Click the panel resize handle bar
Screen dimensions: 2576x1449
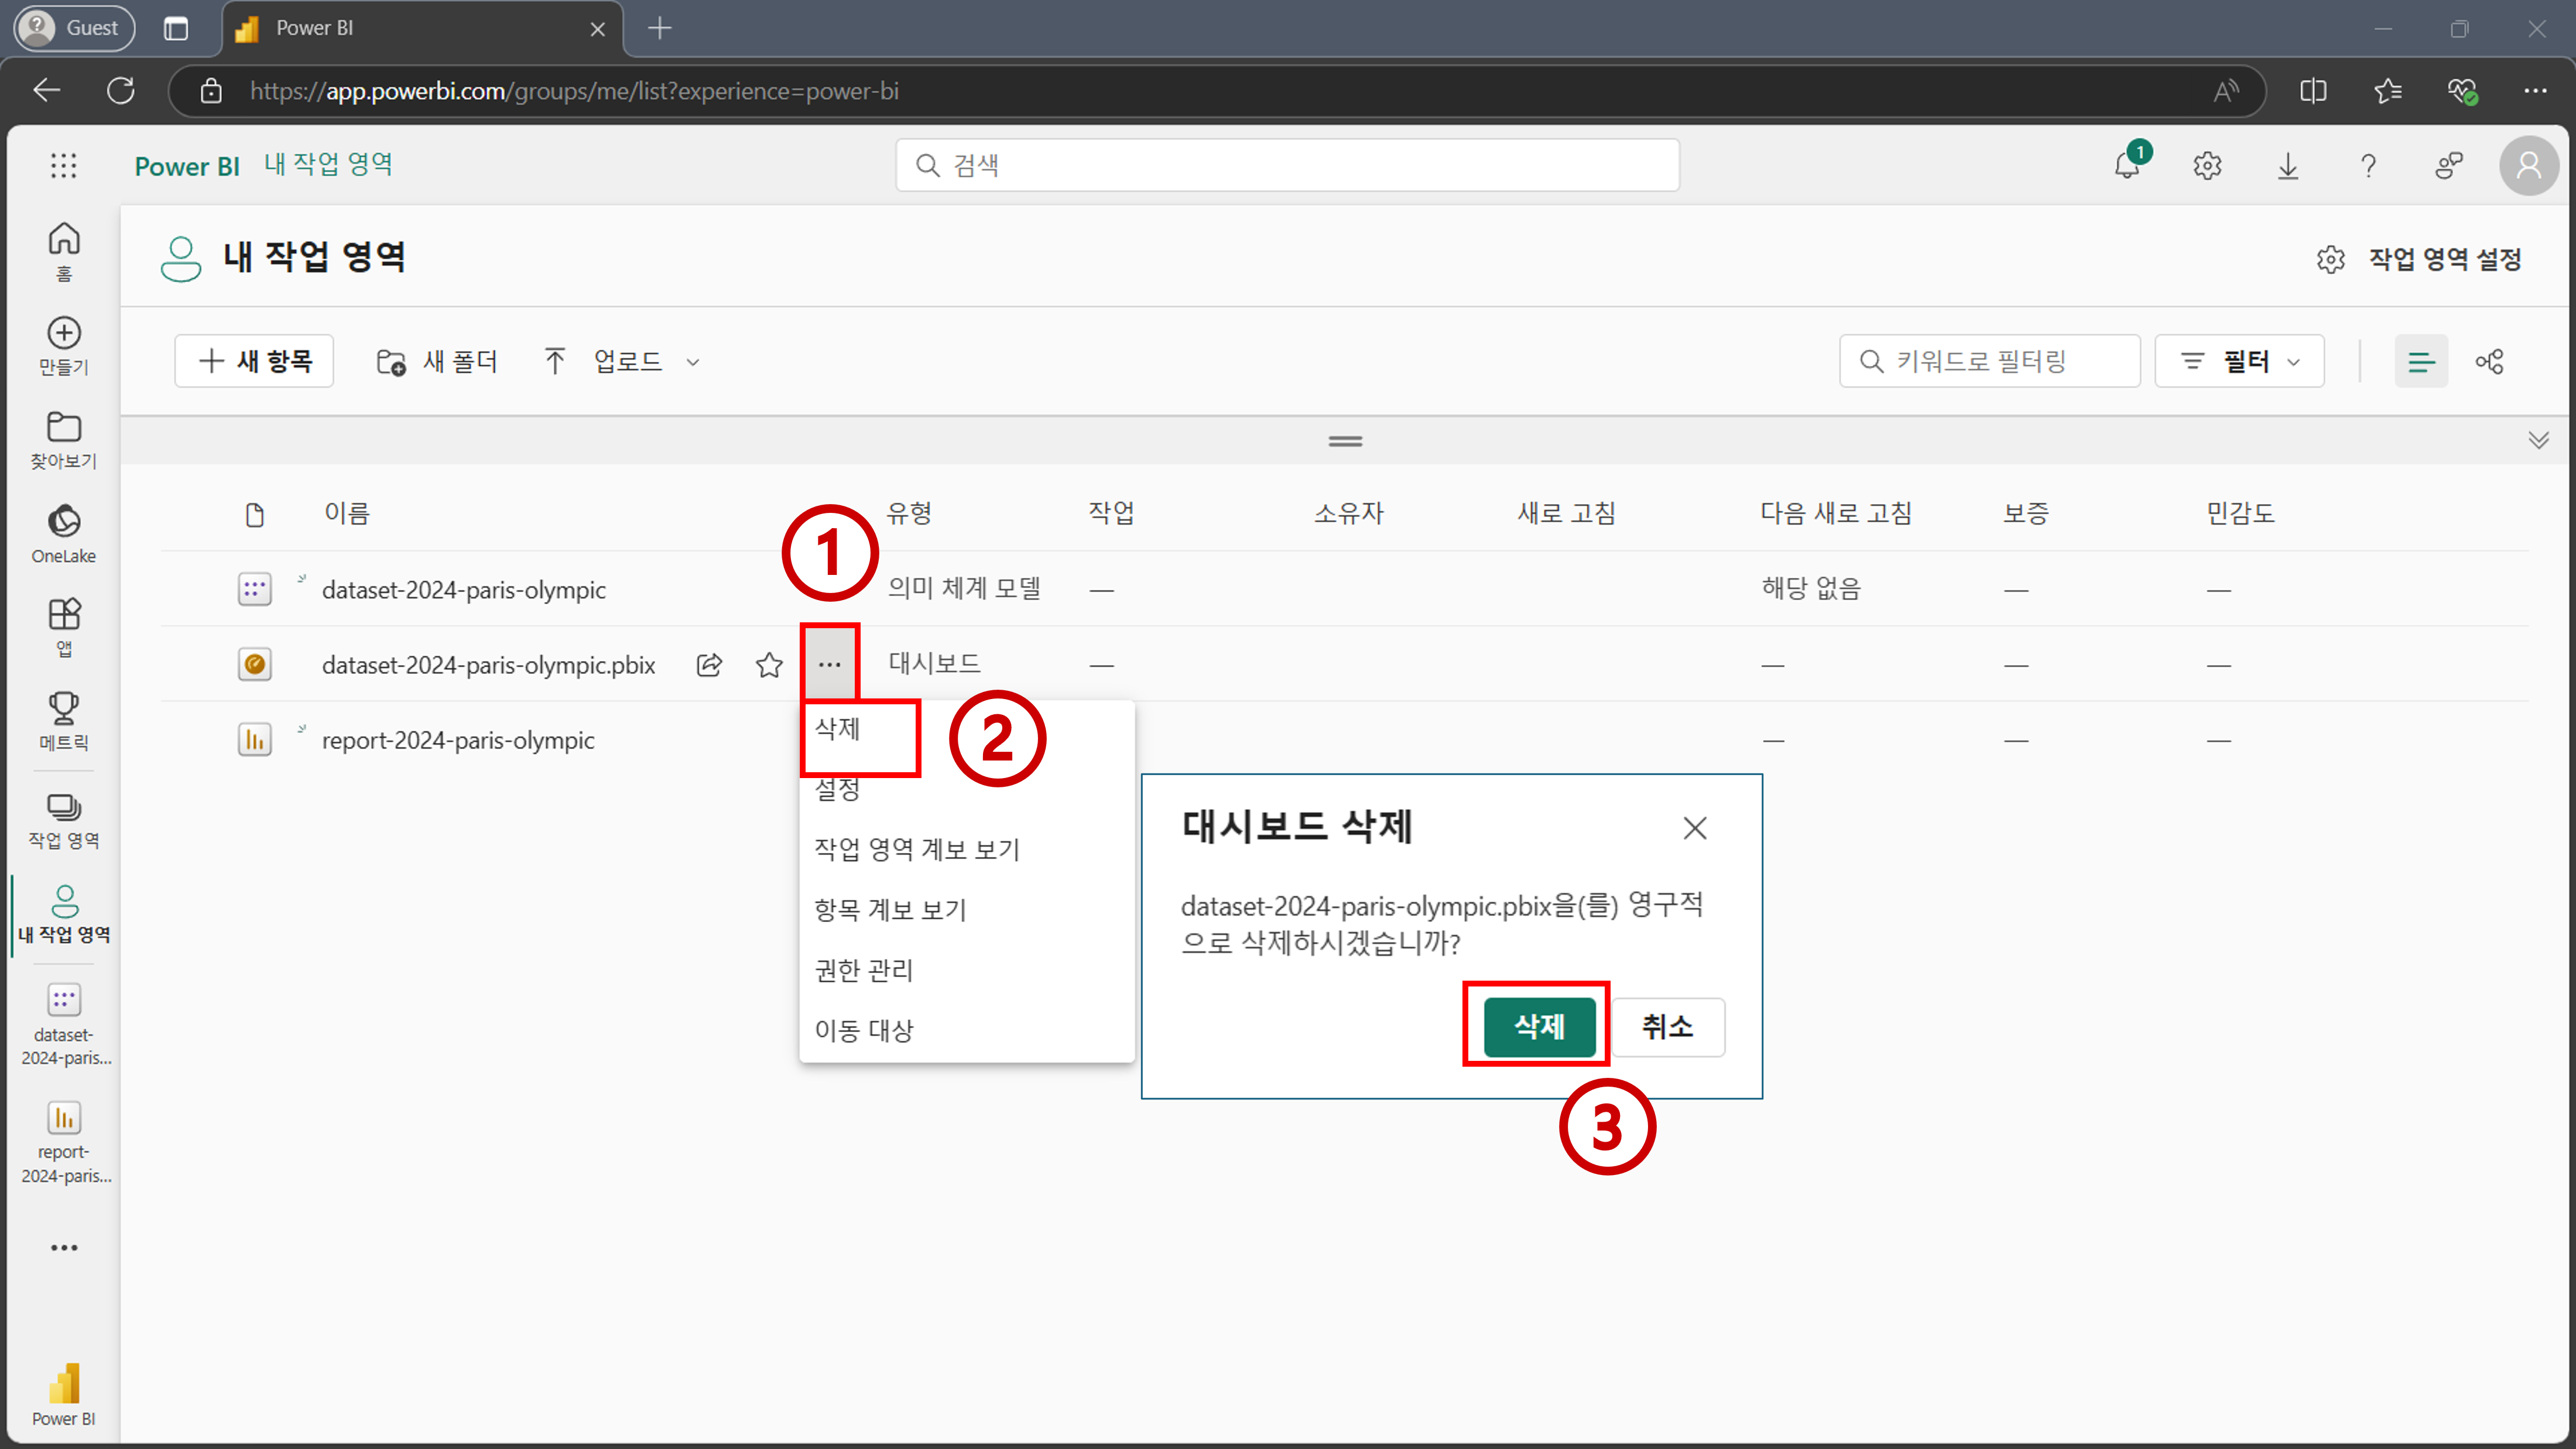point(1345,440)
